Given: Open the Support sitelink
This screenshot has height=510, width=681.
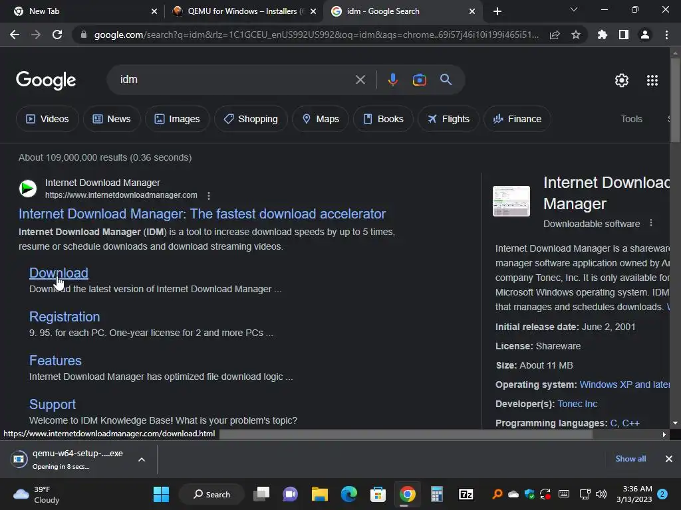Looking at the screenshot, I should pos(53,404).
